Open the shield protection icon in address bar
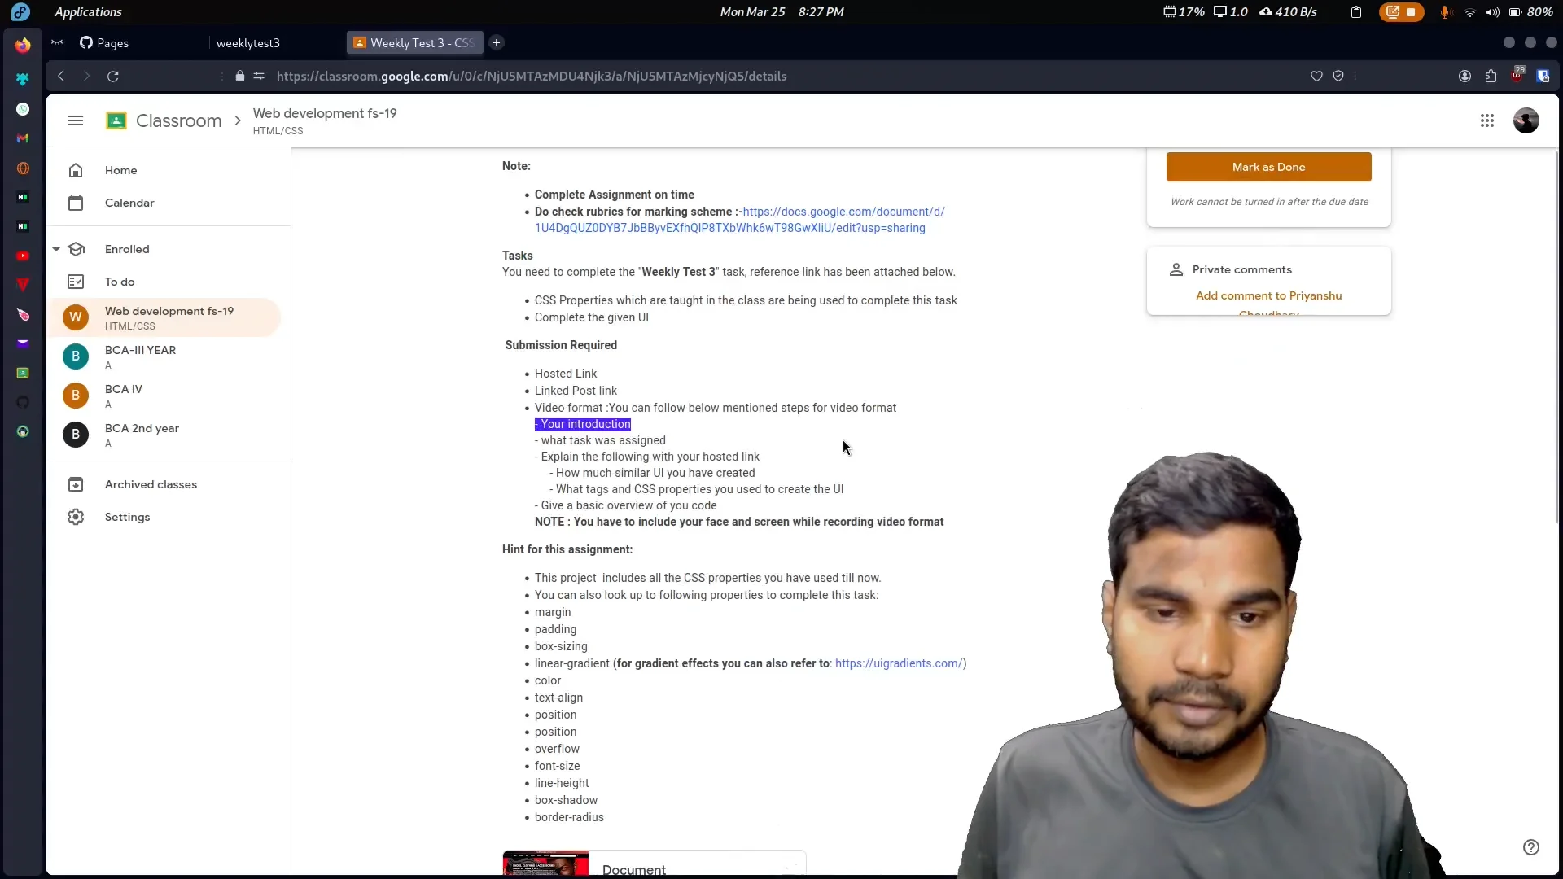 (x=1338, y=76)
